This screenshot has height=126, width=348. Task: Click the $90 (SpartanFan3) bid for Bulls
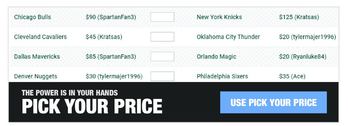(x=111, y=17)
